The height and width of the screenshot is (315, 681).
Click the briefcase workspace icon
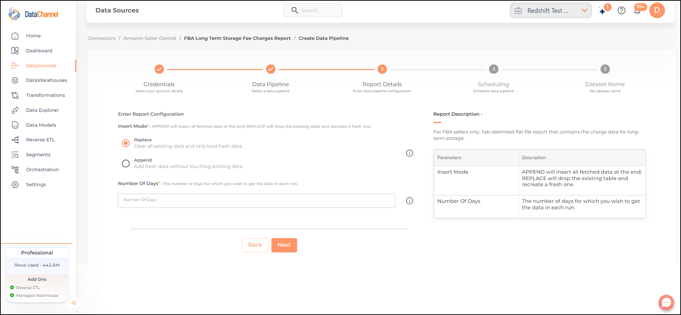(518, 11)
